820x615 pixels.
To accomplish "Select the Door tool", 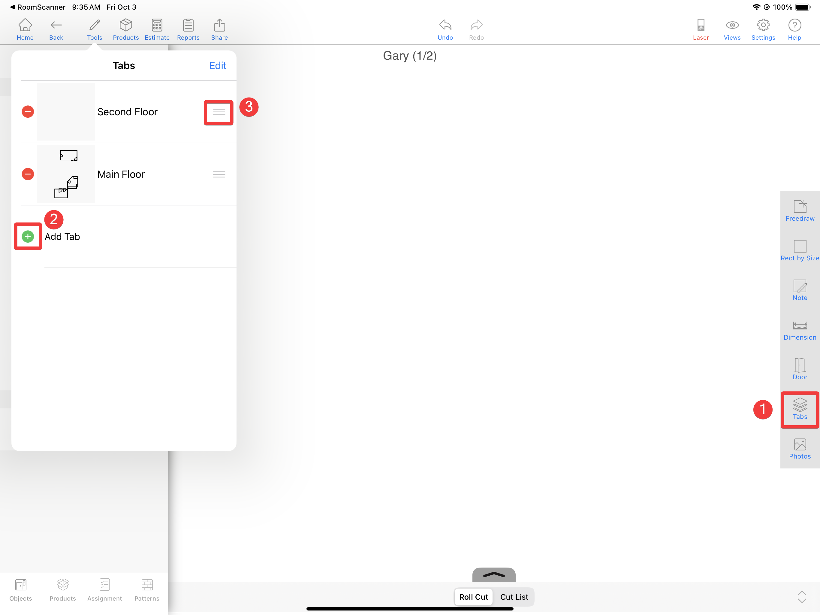I will click(800, 369).
